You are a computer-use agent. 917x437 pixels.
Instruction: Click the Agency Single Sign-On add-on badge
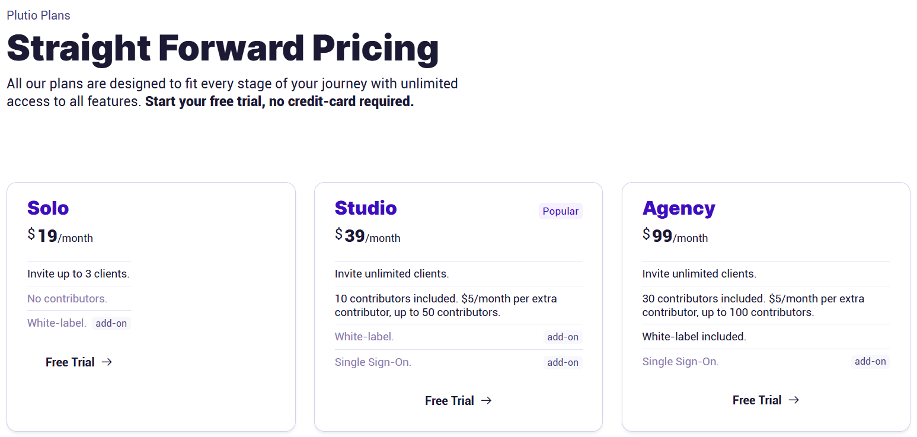click(x=870, y=362)
